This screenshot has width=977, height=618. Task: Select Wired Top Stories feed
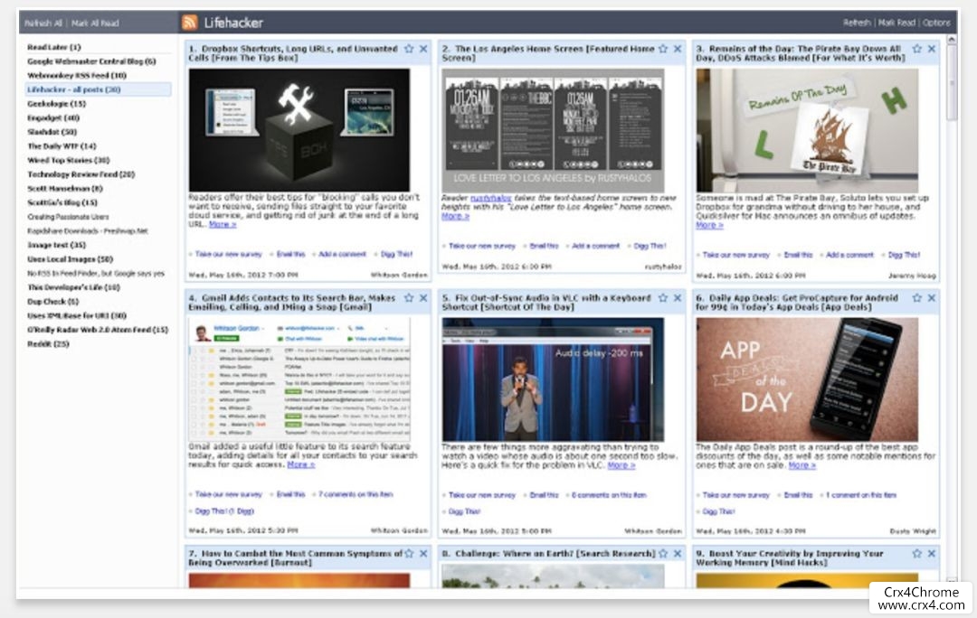click(x=69, y=160)
